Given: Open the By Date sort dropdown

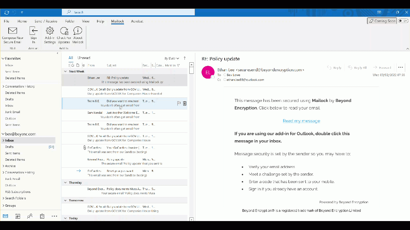Looking at the screenshot, I should (x=172, y=58).
